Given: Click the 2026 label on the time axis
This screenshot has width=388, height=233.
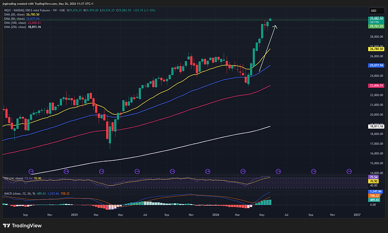Looking at the screenshot, I should coord(216,215).
